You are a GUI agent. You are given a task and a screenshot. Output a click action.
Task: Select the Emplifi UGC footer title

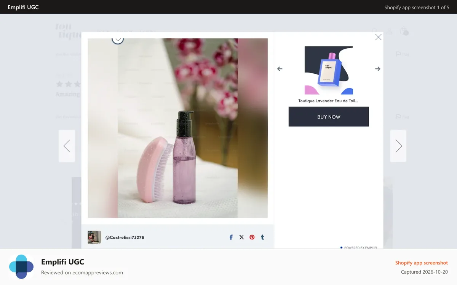coord(62,262)
